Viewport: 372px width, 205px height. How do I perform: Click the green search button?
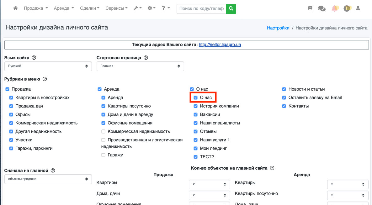pos(231,9)
